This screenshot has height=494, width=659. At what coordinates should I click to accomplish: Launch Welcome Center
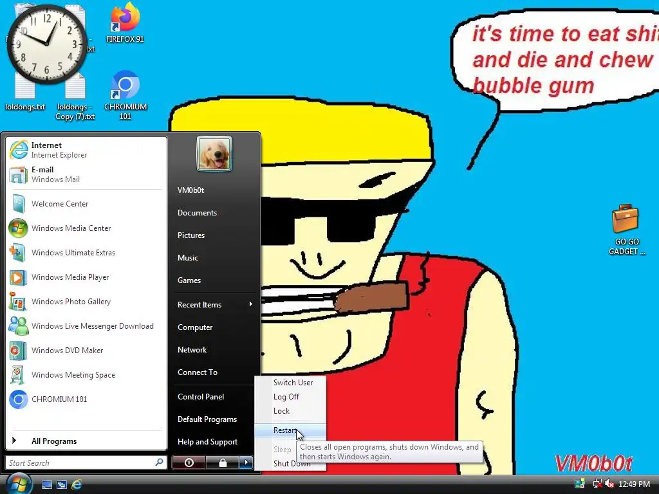(86, 204)
